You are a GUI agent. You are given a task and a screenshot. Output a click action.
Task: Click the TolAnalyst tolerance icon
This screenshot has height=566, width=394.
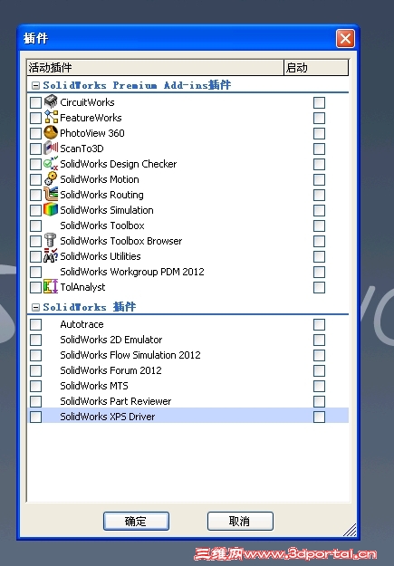(x=51, y=286)
